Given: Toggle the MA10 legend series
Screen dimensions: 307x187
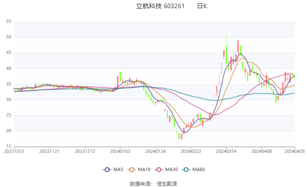Looking at the screenshot, I should click(139, 169).
